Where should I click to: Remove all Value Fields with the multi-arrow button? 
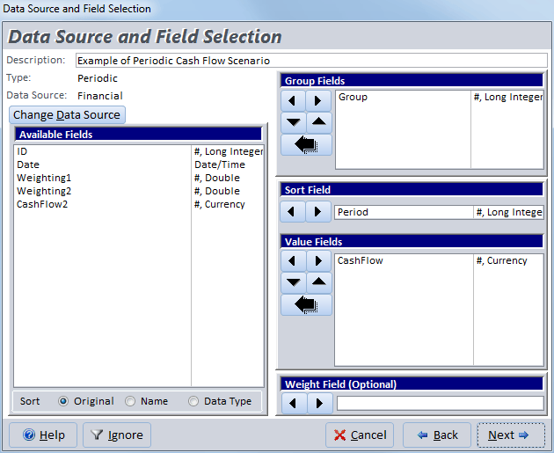tap(306, 304)
